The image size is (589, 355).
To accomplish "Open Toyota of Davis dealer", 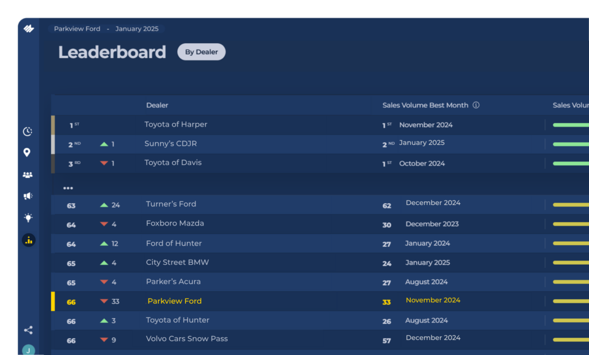I will tap(173, 163).
